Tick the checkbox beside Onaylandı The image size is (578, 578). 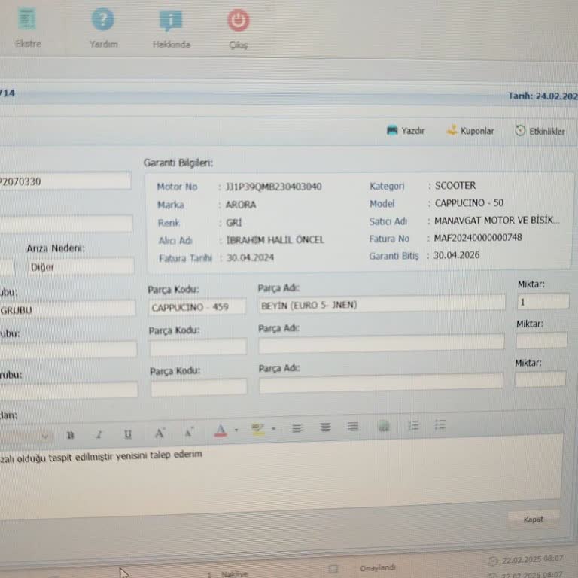(333, 569)
